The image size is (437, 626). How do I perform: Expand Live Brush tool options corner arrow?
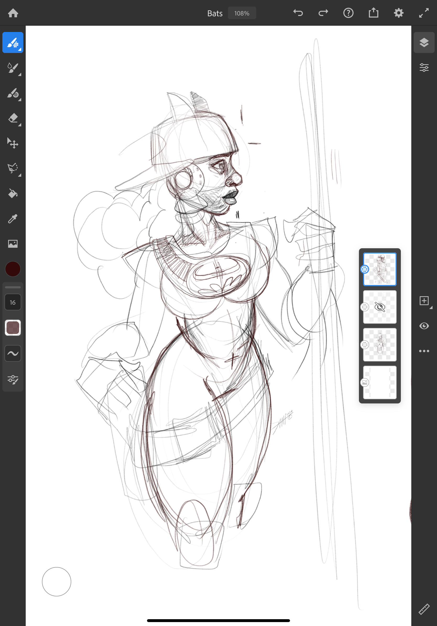tap(20, 74)
